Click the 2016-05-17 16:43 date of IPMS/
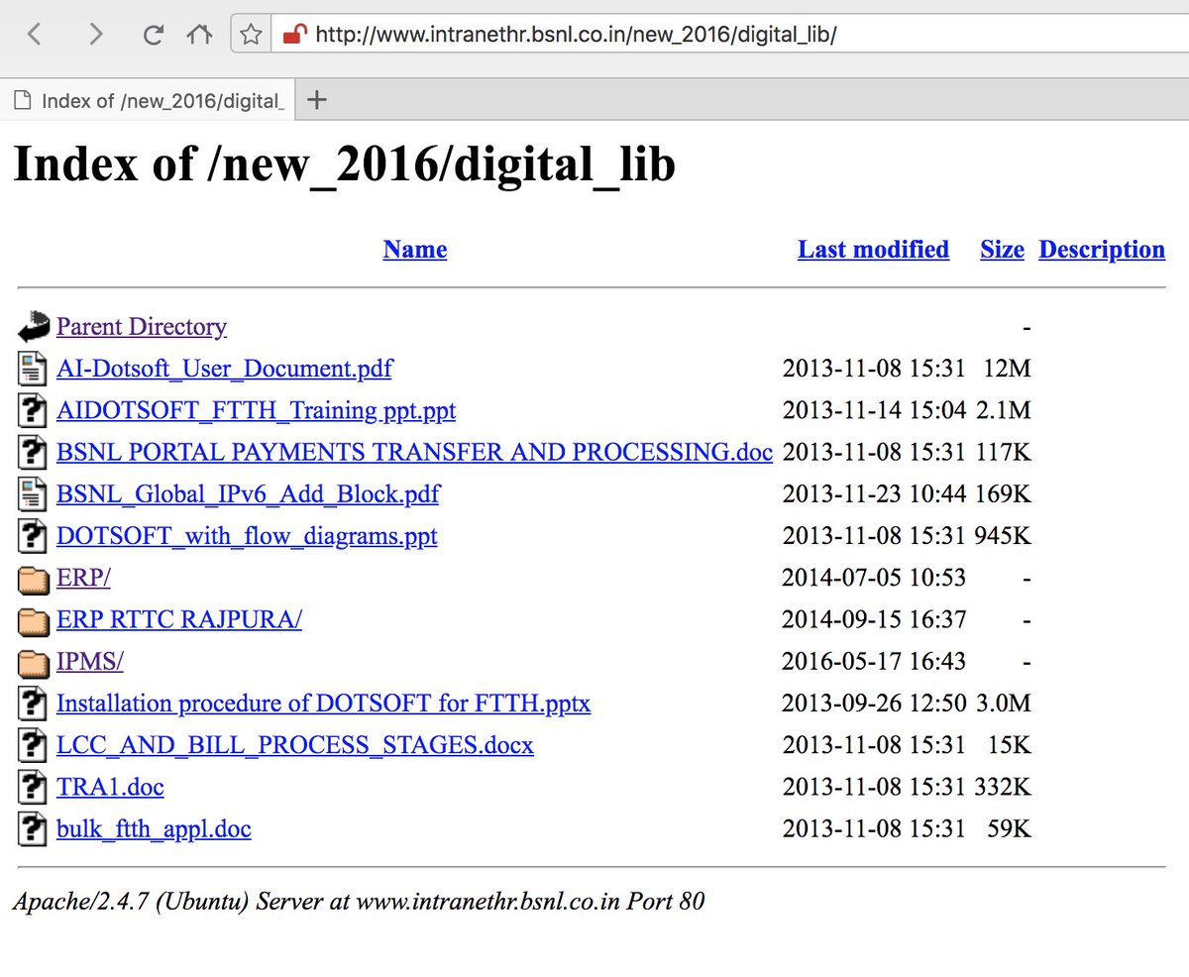This screenshot has height=977, width=1189. (874, 661)
